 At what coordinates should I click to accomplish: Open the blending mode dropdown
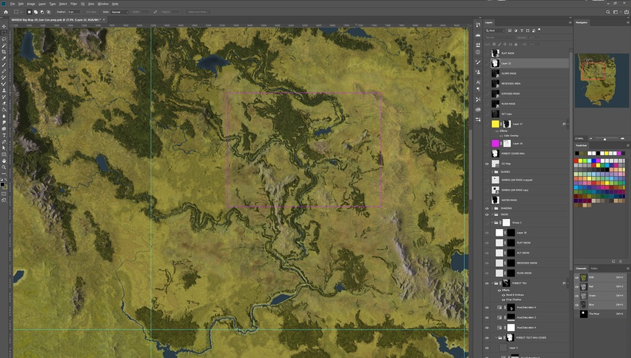click(500, 38)
